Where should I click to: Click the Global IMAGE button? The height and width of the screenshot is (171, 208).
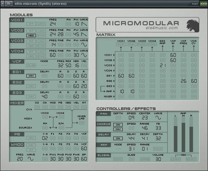(x=145, y=159)
